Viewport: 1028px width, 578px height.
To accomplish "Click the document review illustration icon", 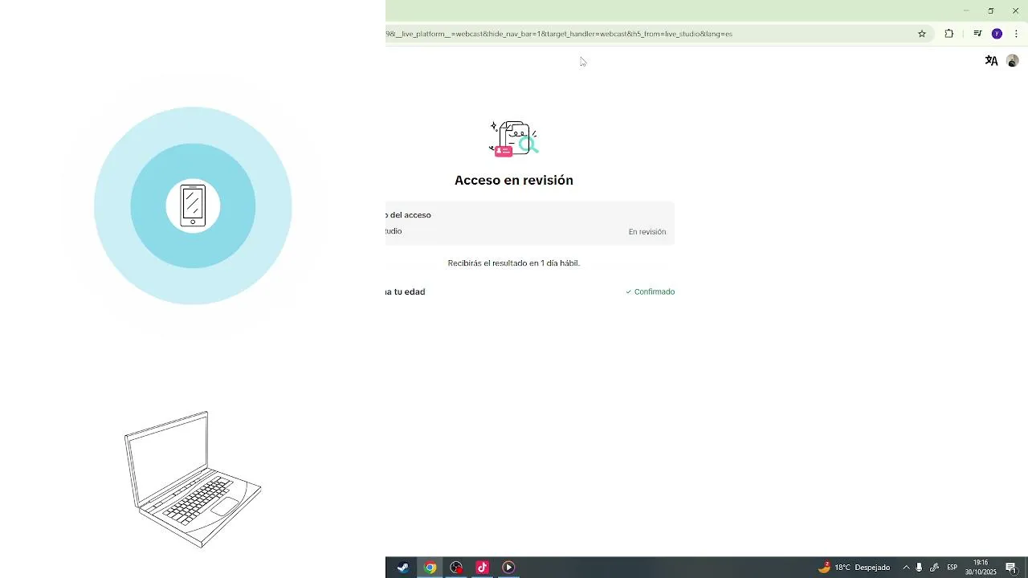I will coord(514,138).
